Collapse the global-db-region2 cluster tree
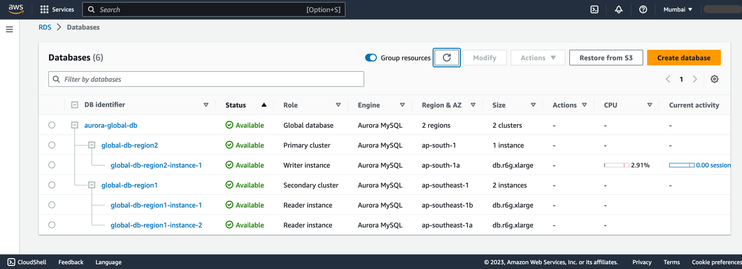Viewport: 742px width, 269px height. [x=92, y=145]
